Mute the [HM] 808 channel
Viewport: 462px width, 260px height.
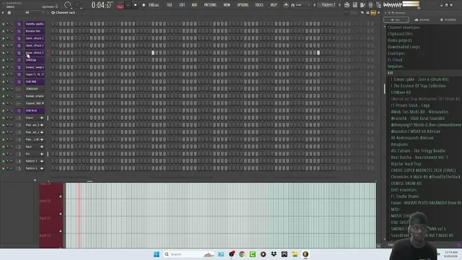pos(3,82)
